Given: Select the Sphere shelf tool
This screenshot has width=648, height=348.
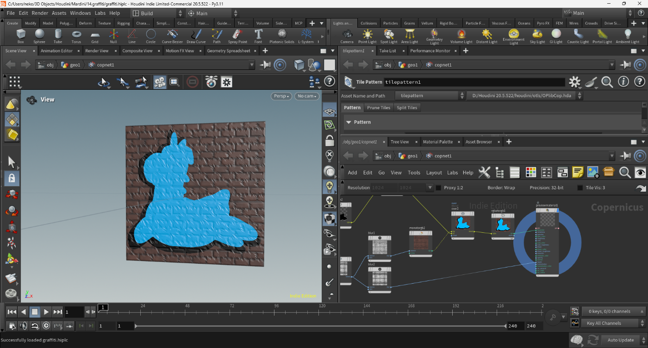Looking at the screenshot, I should pyautogui.click(x=39, y=36).
